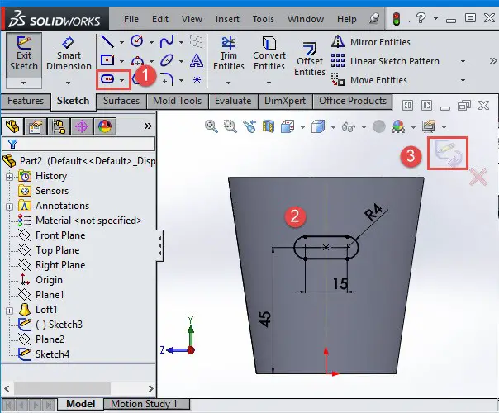Select the Straight Slot tool
Image resolution: width=499 pixels, height=413 pixels.
pyautogui.click(x=107, y=78)
